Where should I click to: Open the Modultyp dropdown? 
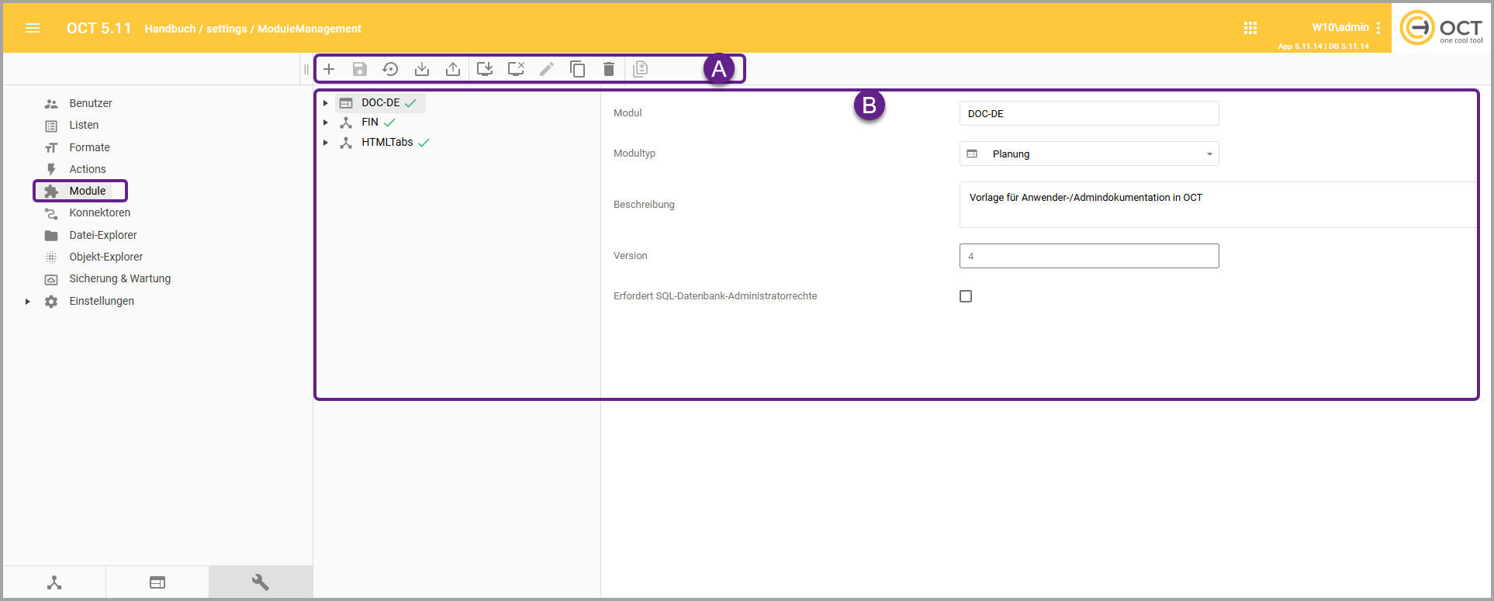coord(1088,154)
